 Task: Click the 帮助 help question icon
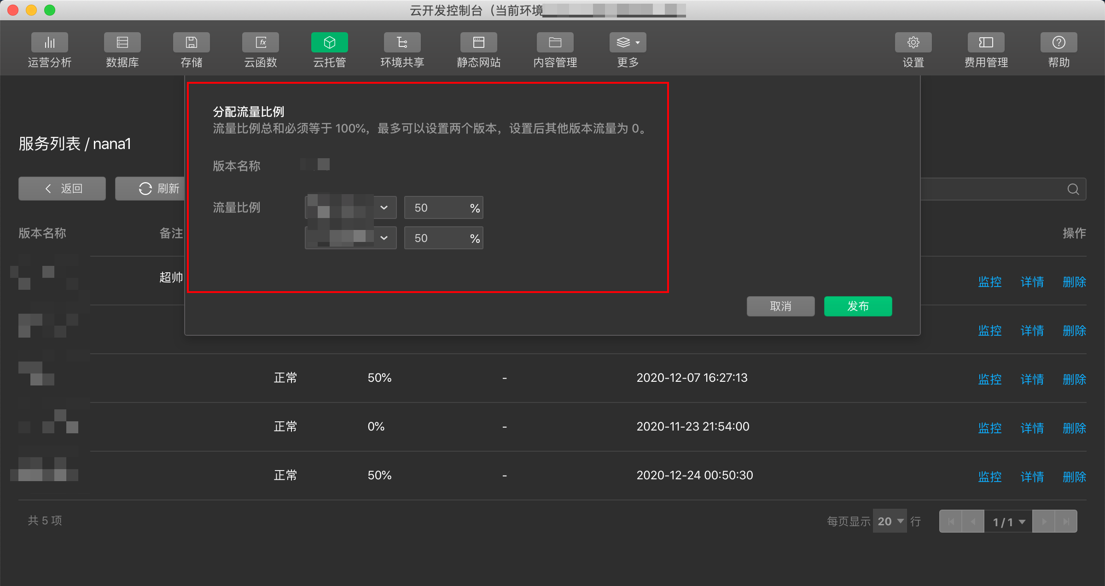[1058, 43]
